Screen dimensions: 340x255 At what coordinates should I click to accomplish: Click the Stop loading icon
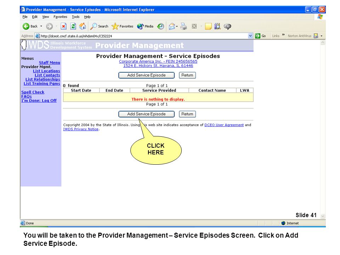point(63,27)
